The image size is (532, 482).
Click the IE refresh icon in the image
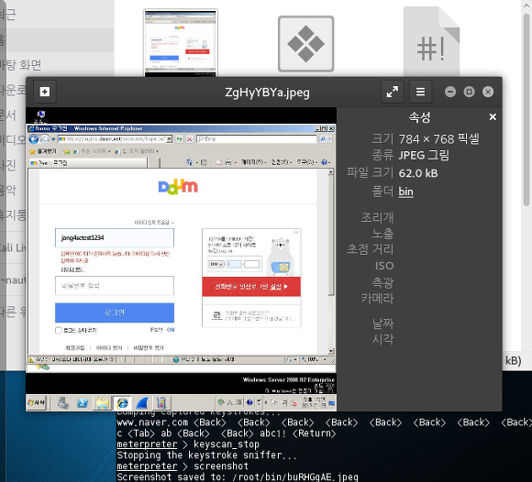coord(179,139)
